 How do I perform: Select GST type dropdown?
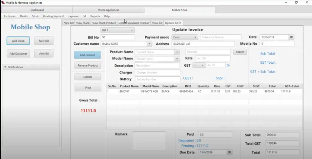click(x=199, y=65)
